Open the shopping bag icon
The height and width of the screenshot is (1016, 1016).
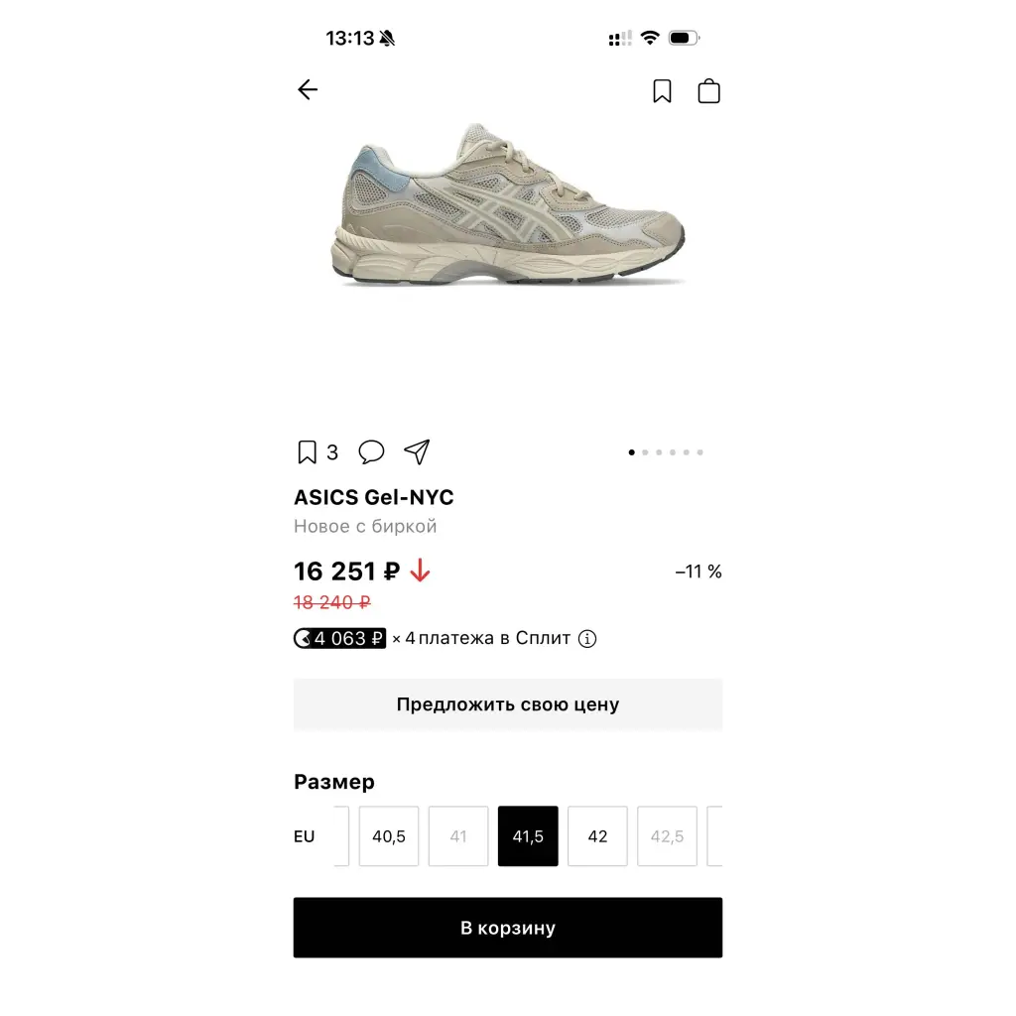pyautogui.click(x=708, y=90)
